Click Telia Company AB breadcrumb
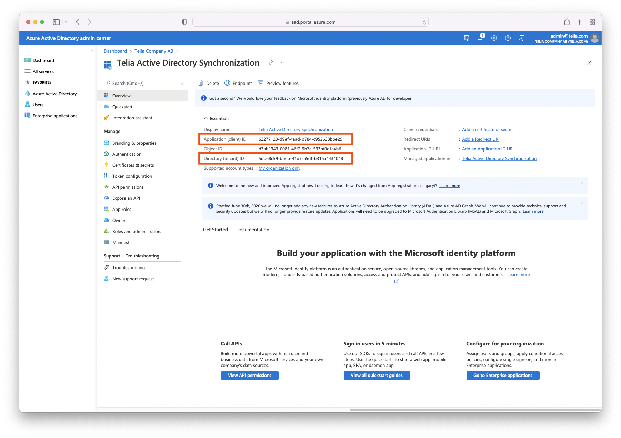This screenshot has height=438, width=621. pos(154,51)
